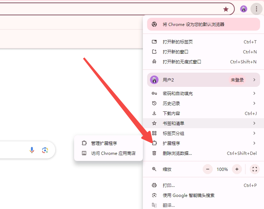Screen dimensions: 264x209
Task: Choose 访问 Chrome 应用商店 in the submenu
Action: [x=108, y=153]
